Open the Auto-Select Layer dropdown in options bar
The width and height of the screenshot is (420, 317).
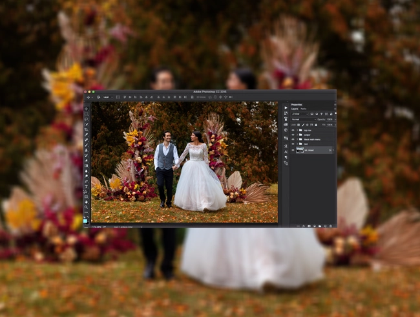click(x=108, y=97)
